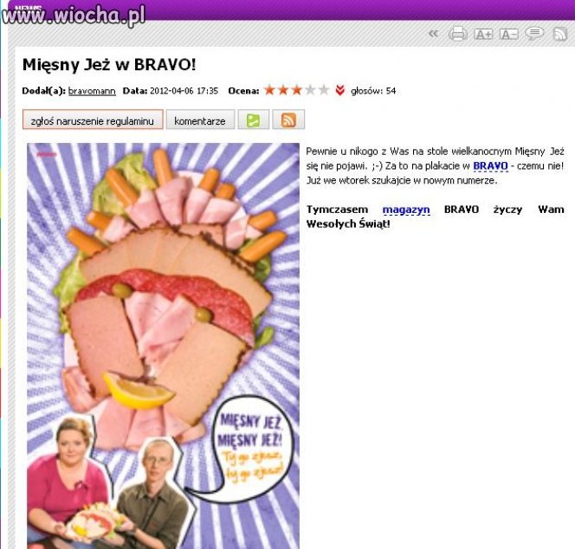Open comments via speech bubble icon
Viewport: 575px width, 549px height.
pyautogui.click(x=534, y=34)
